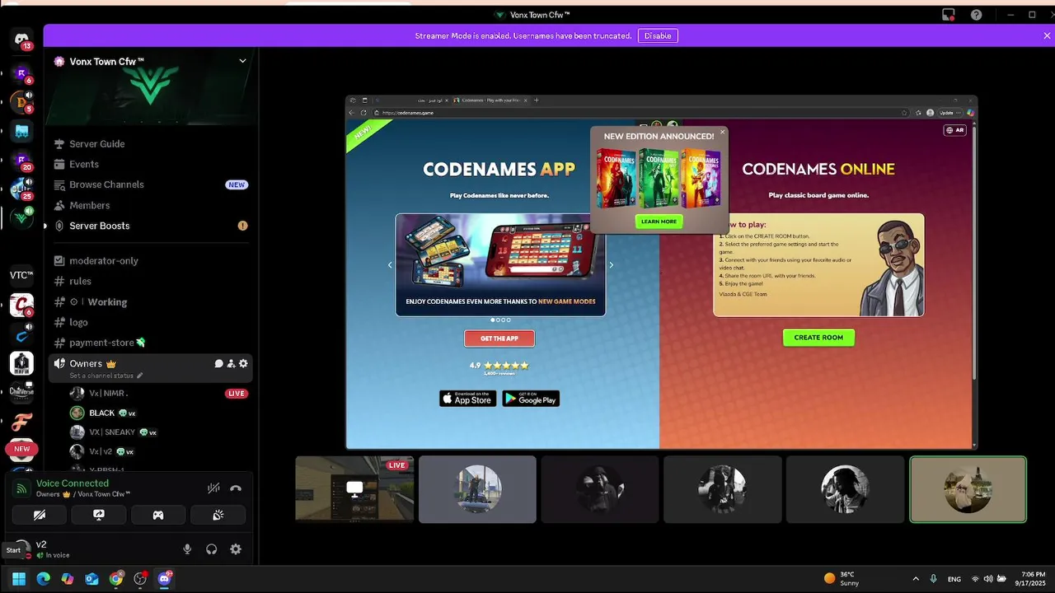This screenshot has width=1055, height=593.
Task: Click user BLACK in voice list
Action: click(x=158, y=413)
